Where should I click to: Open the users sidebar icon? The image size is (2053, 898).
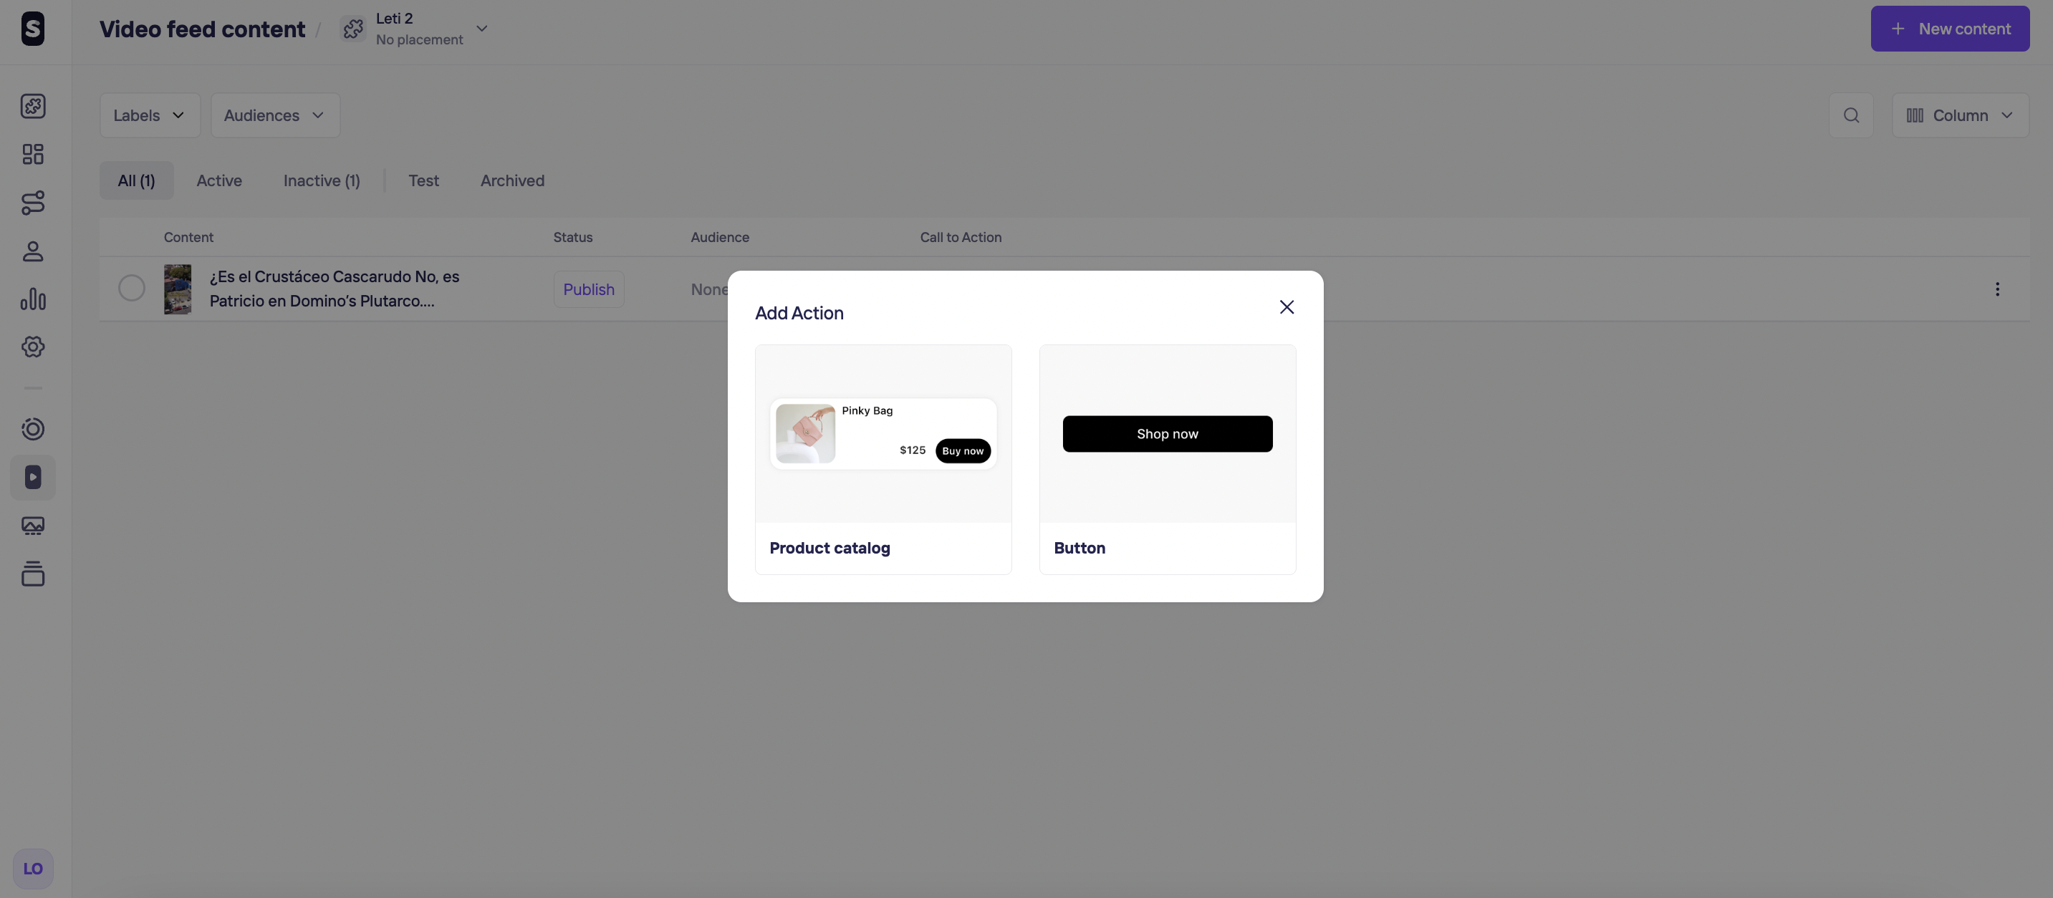click(x=33, y=251)
